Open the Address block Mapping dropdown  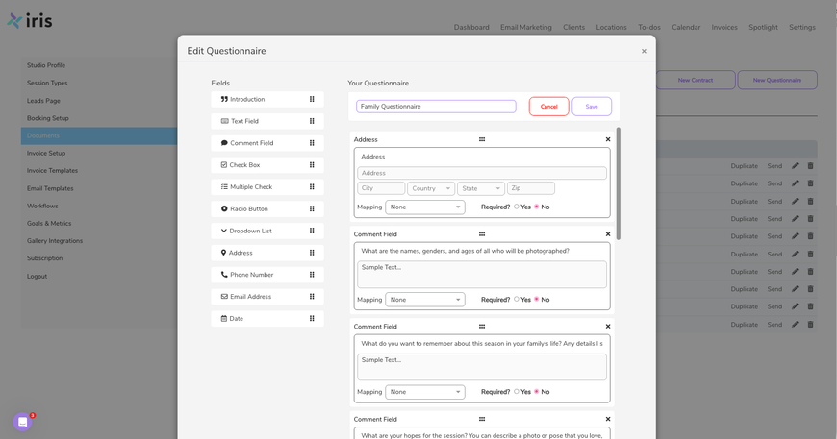[x=425, y=207]
